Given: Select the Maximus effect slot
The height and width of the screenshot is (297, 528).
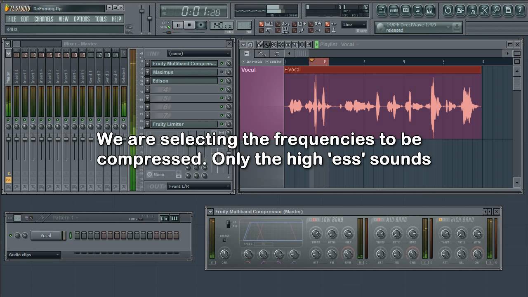Looking at the screenshot, I should (x=184, y=72).
